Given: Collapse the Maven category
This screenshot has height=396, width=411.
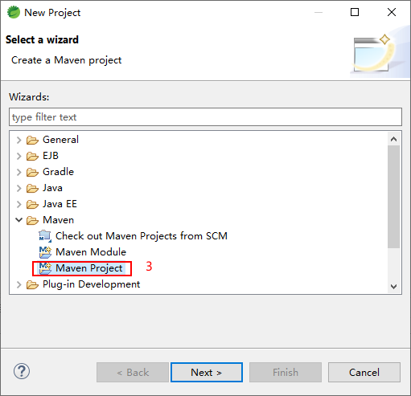Looking at the screenshot, I should (18, 220).
